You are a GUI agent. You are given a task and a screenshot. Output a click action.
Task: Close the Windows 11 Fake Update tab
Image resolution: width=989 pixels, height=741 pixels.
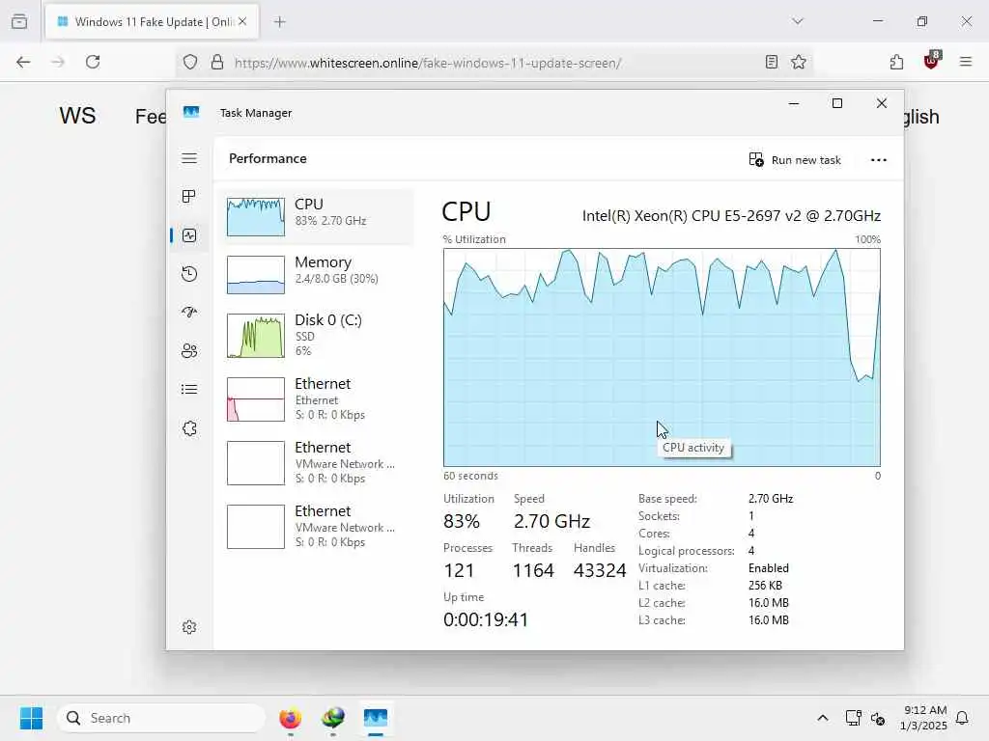click(242, 22)
